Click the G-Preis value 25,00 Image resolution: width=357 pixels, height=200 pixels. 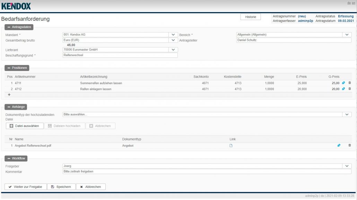coord(336,83)
